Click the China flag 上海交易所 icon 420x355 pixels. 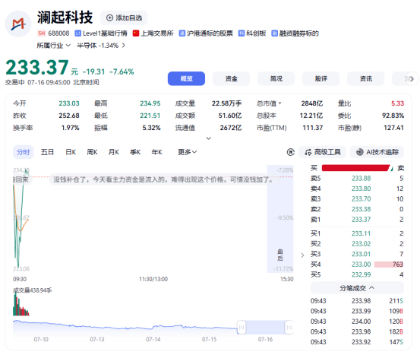(x=136, y=33)
